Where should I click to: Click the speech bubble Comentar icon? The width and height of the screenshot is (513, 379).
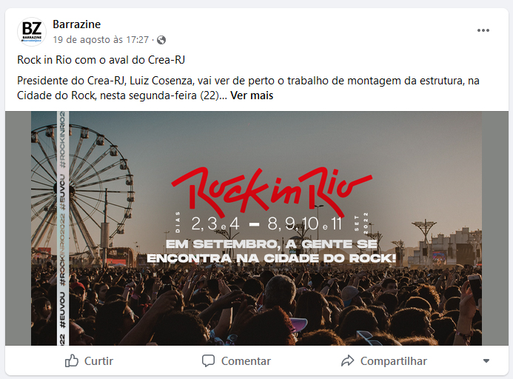(209, 360)
